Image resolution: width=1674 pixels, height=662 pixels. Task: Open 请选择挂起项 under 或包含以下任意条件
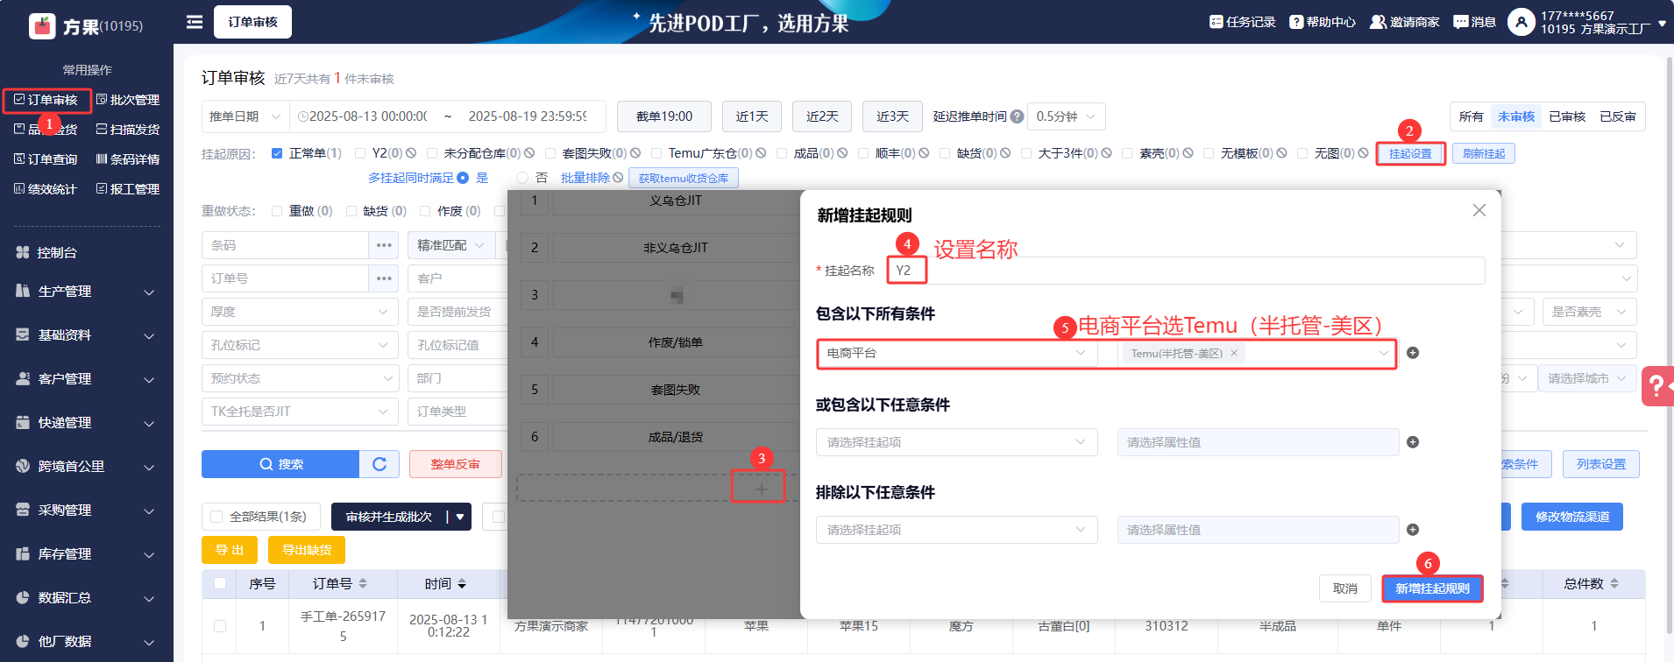(957, 442)
